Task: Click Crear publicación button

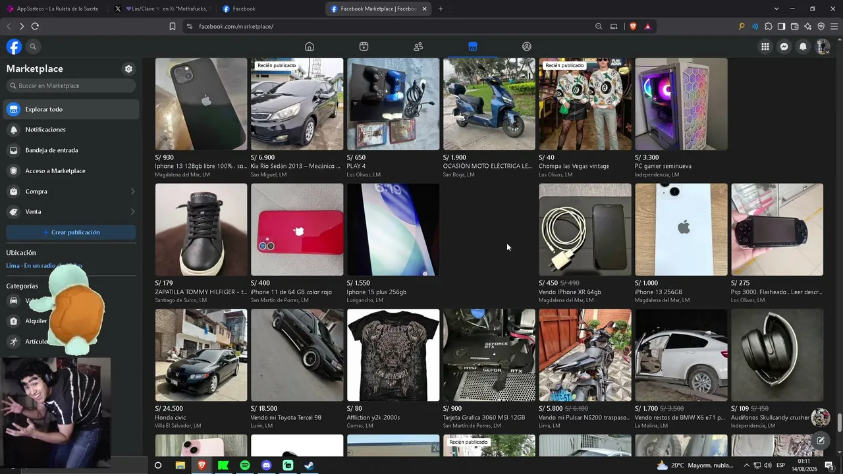Action: point(71,232)
